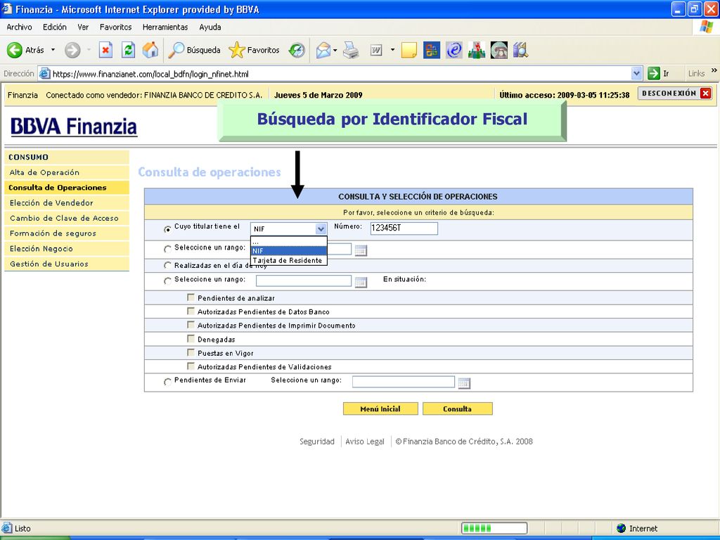Check 'Autorizadas Pendientes de Imprimir Documento'
720x540 pixels.
(x=191, y=325)
